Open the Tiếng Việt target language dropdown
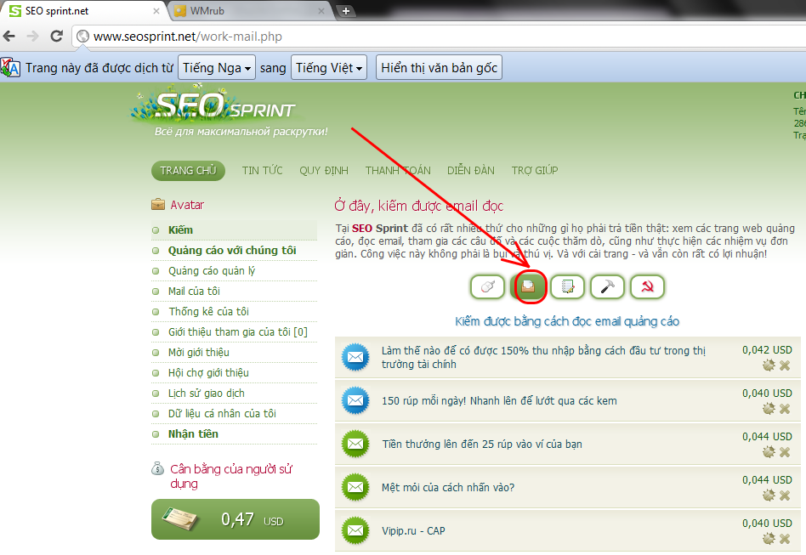 point(329,68)
